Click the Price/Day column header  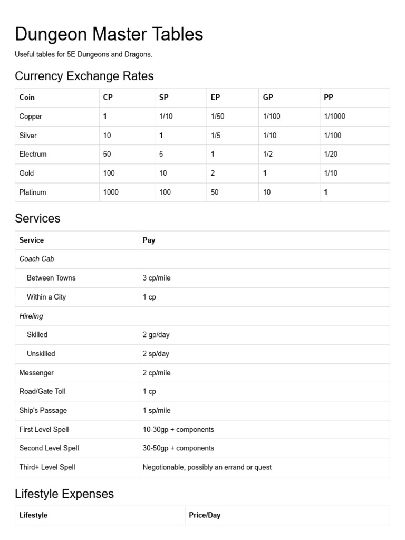[205, 515]
